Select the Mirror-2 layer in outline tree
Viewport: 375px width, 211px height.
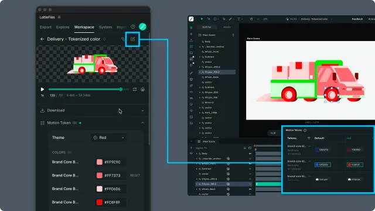click(x=209, y=103)
